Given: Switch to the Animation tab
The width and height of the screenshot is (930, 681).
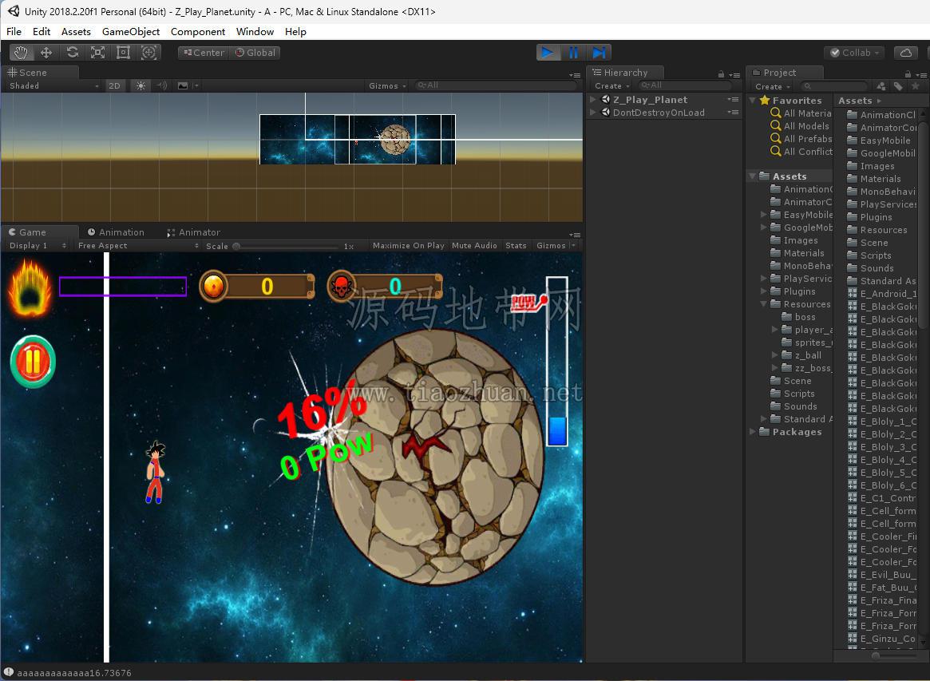Looking at the screenshot, I should point(116,232).
